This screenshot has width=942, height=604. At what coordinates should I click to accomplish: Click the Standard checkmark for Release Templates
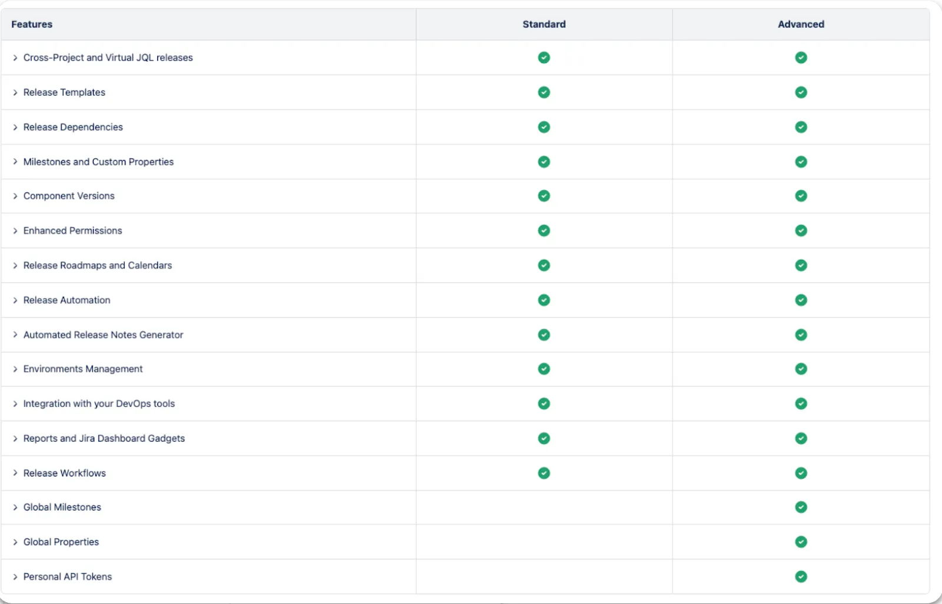click(543, 92)
